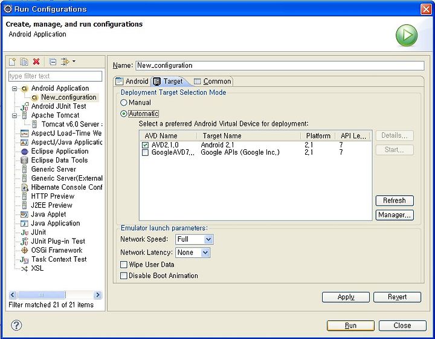
Task: Click scroll right arrow in tree panel
Action: 98,295
